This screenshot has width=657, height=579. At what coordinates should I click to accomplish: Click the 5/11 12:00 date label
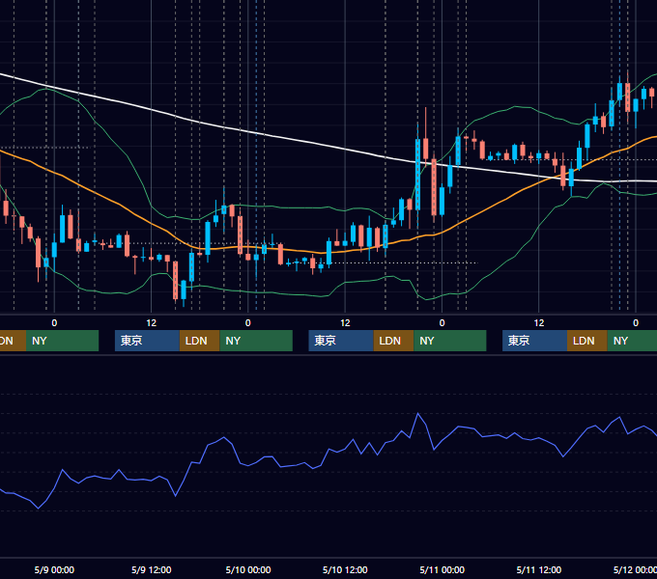tap(539, 569)
